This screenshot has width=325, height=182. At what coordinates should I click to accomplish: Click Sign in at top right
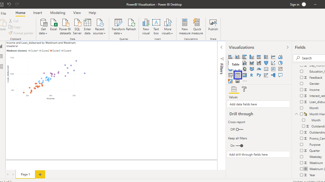click(295, 5)
